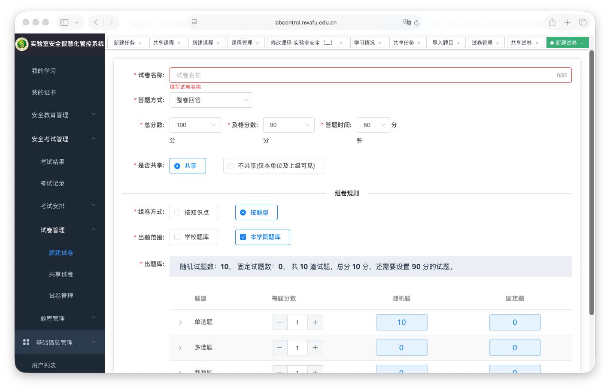Edit 多选题 固定题 count field
610x391 pixels.
[515, 348]
